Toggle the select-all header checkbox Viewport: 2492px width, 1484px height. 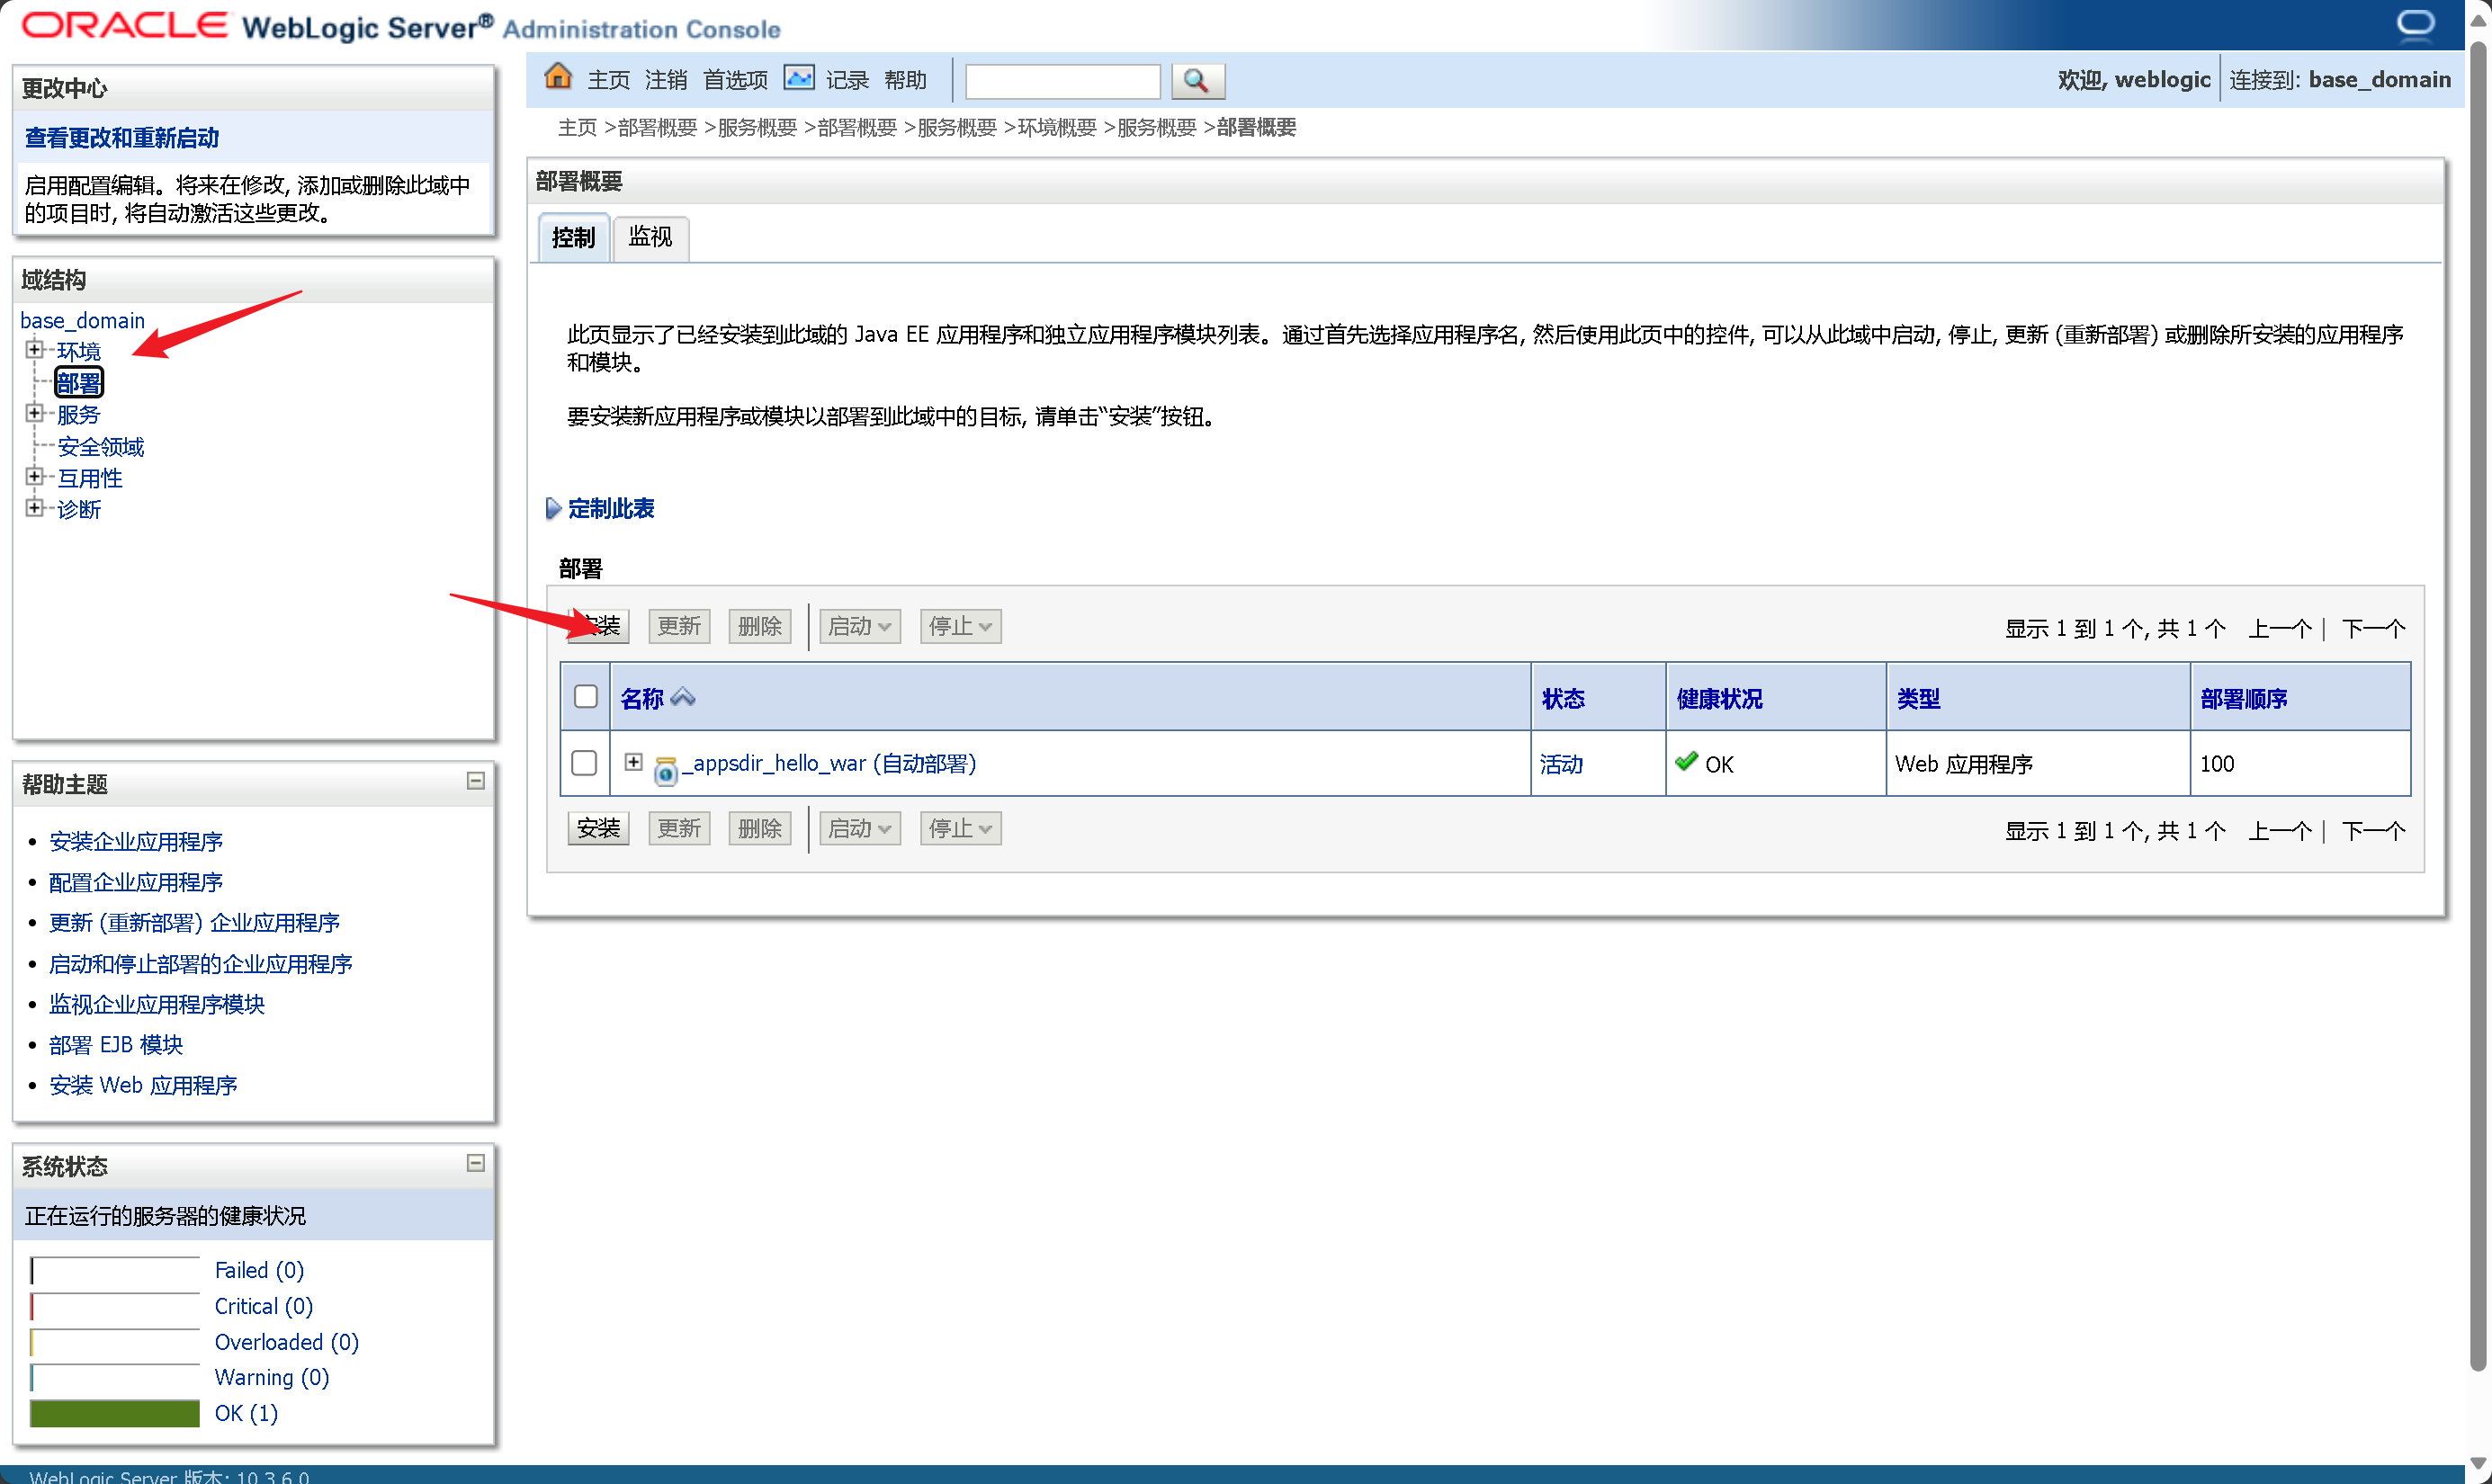pos(586,697)
